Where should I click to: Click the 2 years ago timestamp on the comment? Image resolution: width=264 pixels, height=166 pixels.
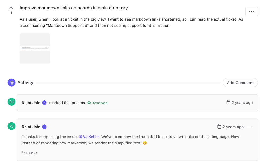(x=233, y=127)
